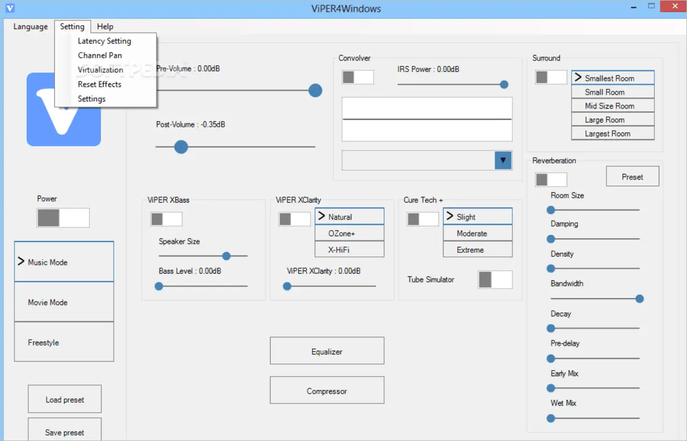Open the Compressor
687x441 pixels.
tap(327, 390)
